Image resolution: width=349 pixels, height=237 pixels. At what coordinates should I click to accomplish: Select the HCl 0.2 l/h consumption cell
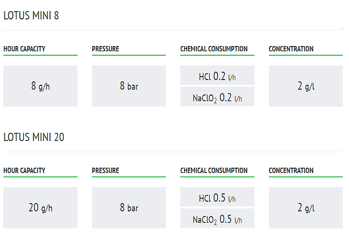[217, 75]
